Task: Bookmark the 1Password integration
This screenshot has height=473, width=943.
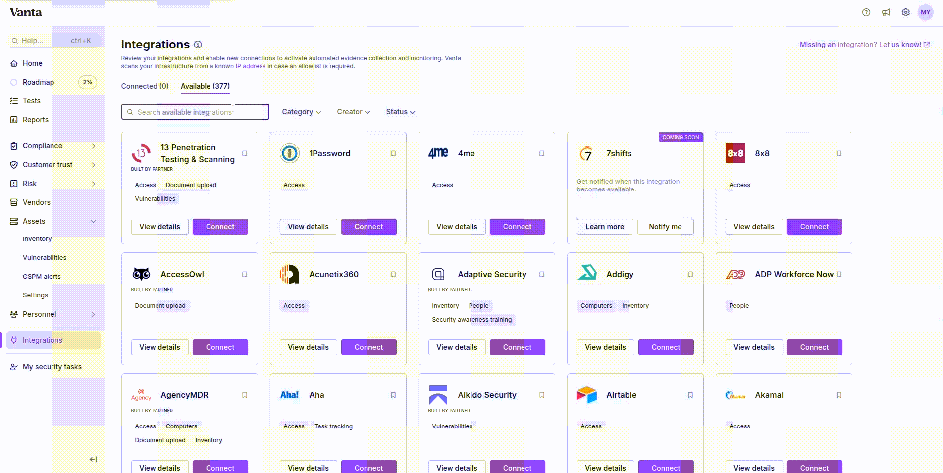Action: pyautogui.click(x=393, y=154)
